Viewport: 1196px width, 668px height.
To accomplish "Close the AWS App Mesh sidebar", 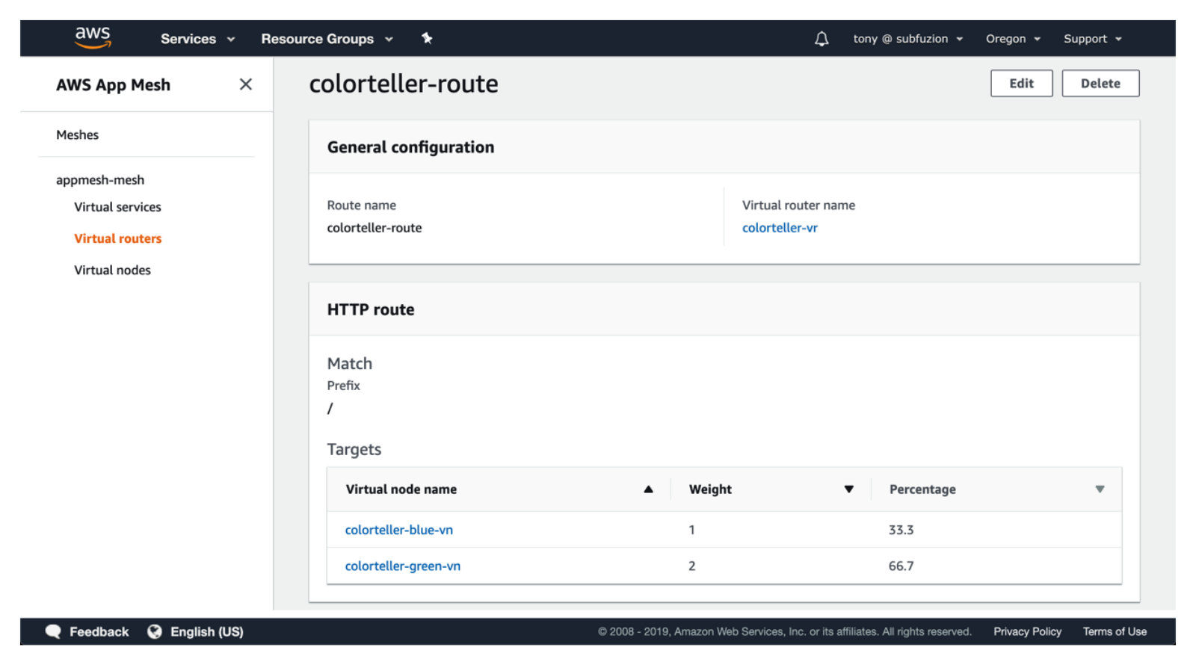I will [245, 84].
